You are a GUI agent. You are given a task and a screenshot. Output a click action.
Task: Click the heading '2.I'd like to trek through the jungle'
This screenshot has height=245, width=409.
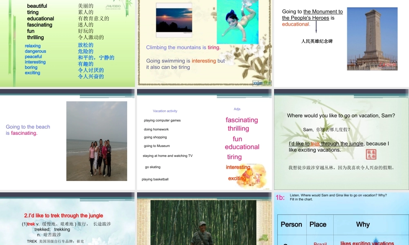tap(64, 216)
